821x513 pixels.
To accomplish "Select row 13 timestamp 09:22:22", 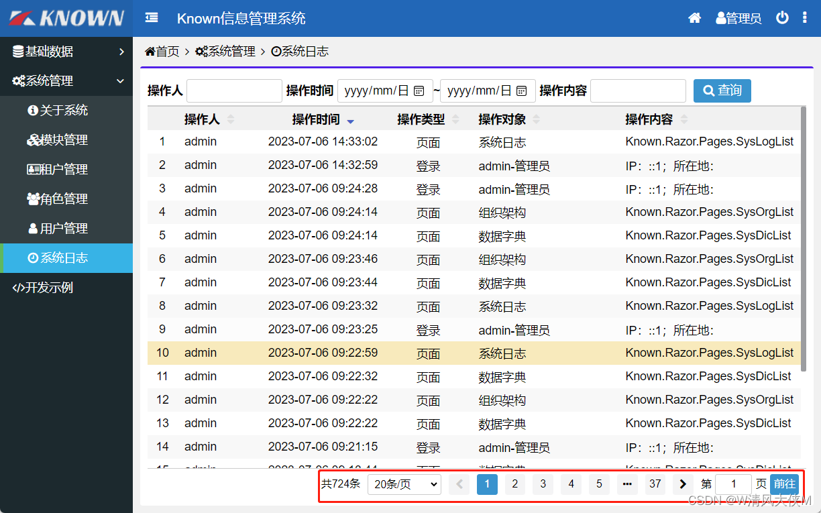I will (323, 423).
